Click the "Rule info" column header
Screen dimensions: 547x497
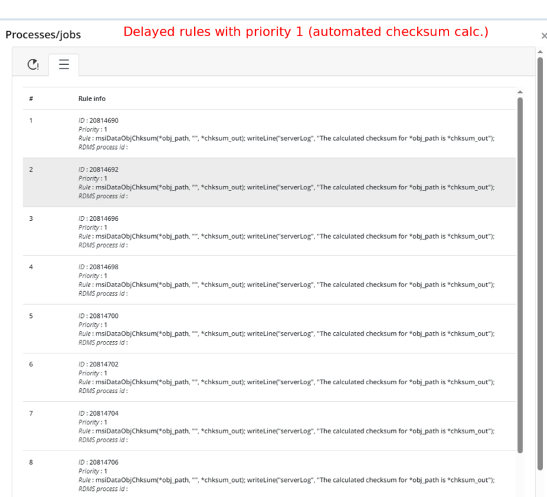click(92, 99)
